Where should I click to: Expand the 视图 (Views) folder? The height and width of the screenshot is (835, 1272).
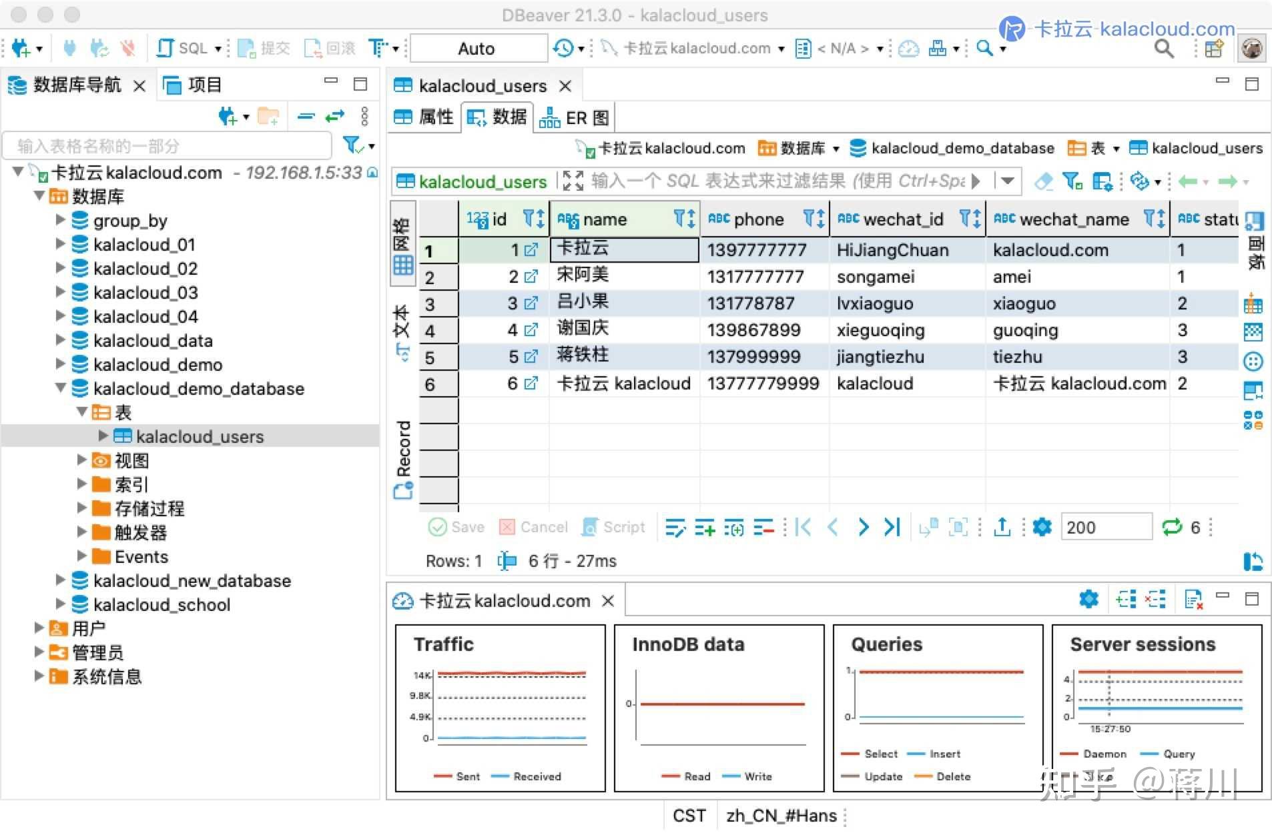click(x=81, y=460)
